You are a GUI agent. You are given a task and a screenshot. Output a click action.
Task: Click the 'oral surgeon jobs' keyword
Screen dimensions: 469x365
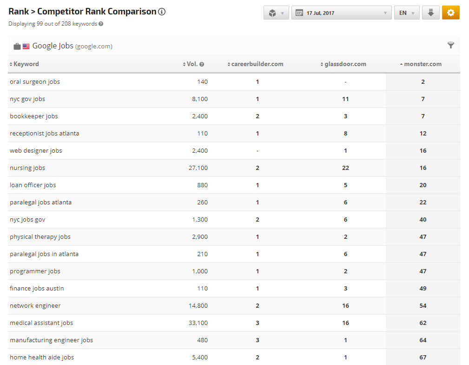35,82
